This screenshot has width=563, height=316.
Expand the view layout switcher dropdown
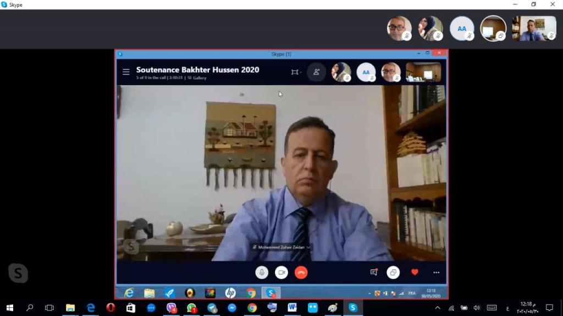pos(296,72)
